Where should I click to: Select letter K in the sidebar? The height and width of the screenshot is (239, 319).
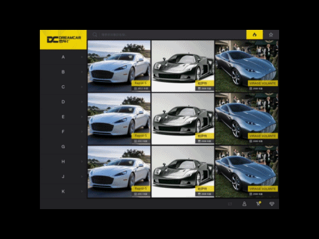tap(63, 192)
